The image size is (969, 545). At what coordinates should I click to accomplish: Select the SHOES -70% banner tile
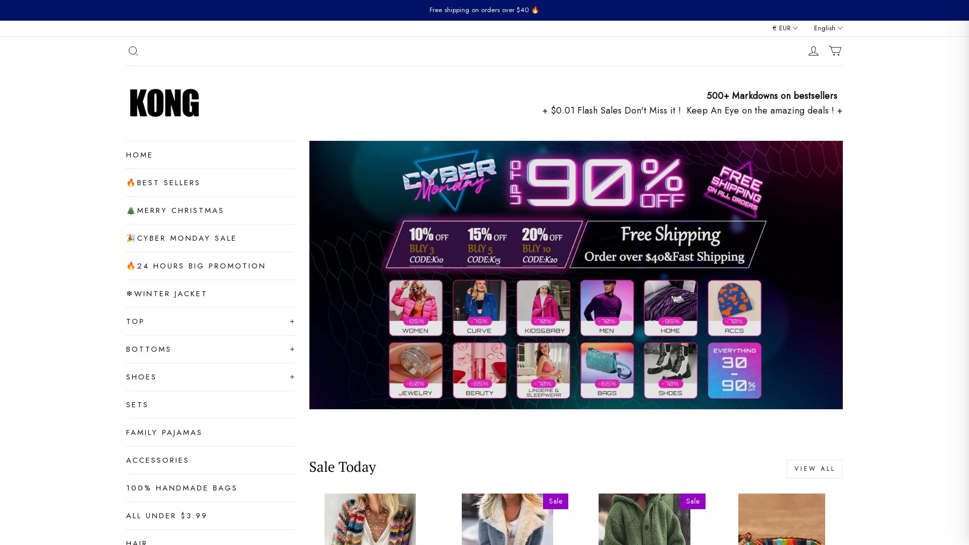(671, 370)
